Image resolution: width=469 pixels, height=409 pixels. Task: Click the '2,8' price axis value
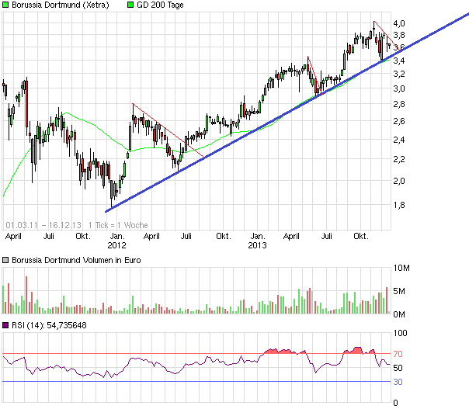399,104
